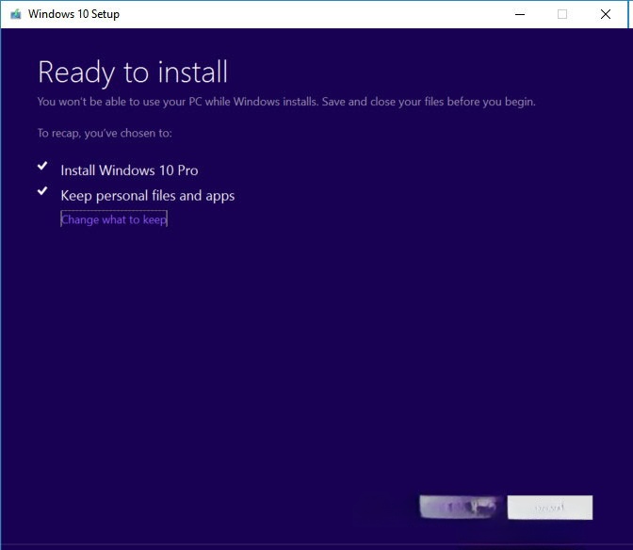Viewport: 633px width, 550px height.
Task: Click the "To recap, you've chosen to:" text
Action: (x=105, y=133)
